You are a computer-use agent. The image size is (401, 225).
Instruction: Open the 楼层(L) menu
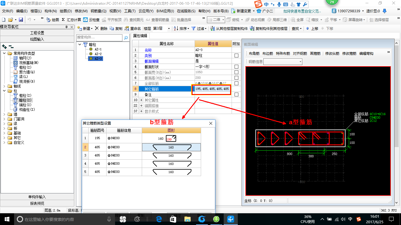tap(36, 11)
